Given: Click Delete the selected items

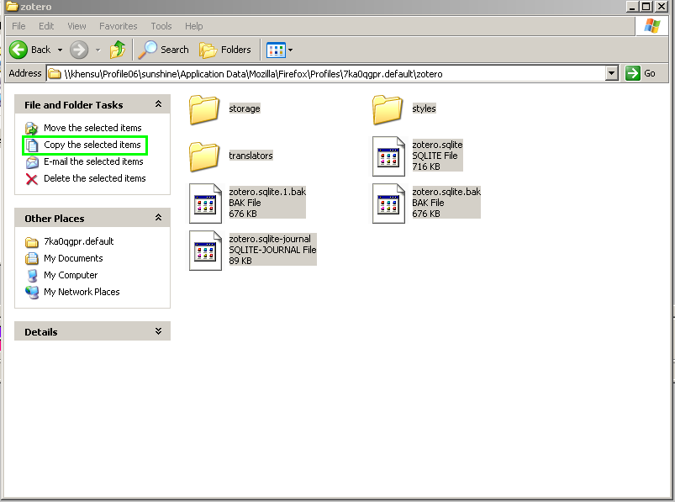Looking at the screenshot, I should (95, 178).
